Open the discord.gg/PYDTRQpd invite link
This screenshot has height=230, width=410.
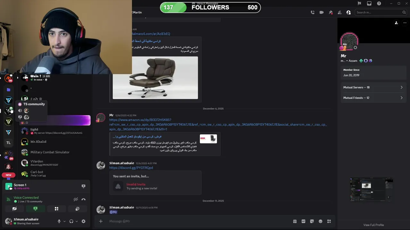[131, 168]
